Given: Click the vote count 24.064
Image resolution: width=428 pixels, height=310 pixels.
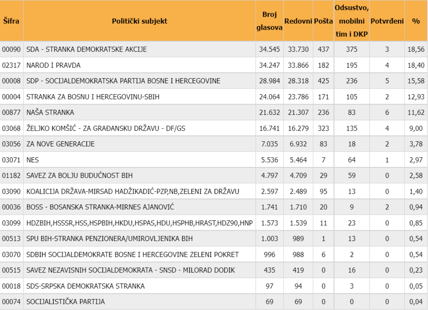Looking at the screenshot, I should (x=269, y=97).
